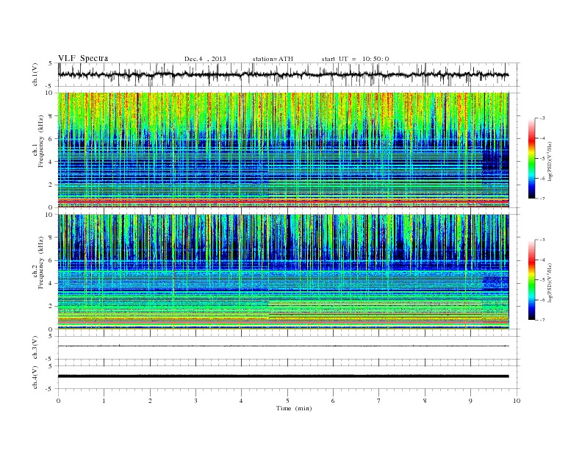Click the ch.3 flat voltage trace

tap(283, 346)
